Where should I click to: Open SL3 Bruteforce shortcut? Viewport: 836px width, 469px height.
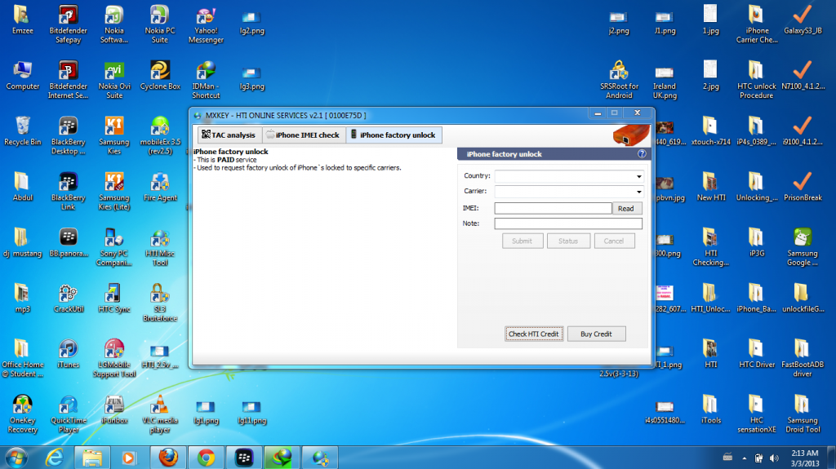click(x=160, y=303)
